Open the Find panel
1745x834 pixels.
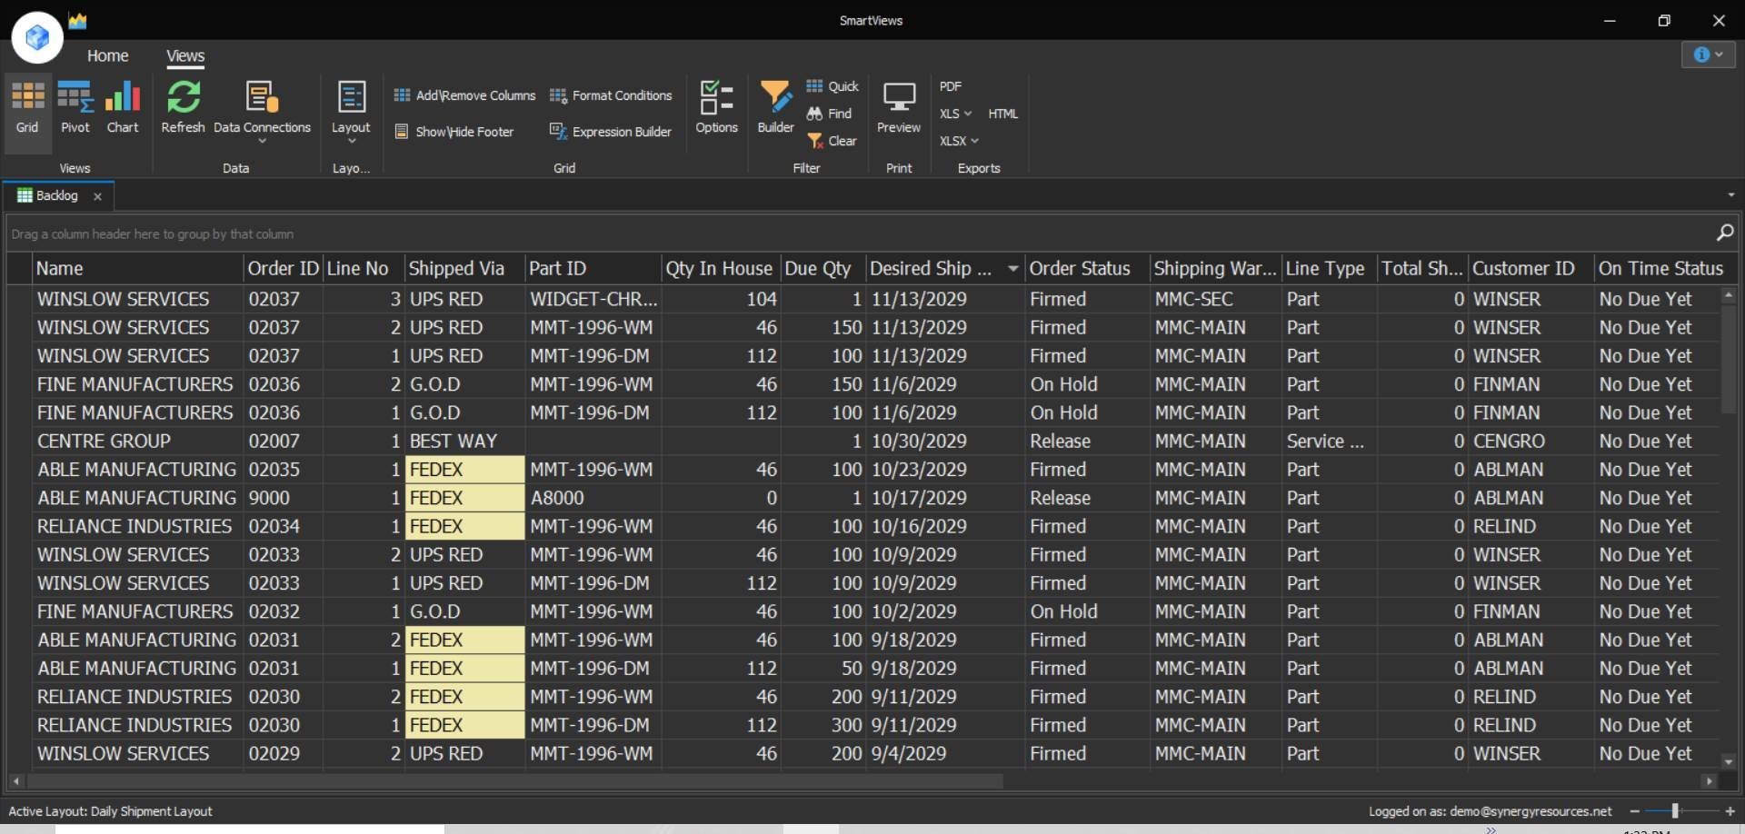point(829,114)
